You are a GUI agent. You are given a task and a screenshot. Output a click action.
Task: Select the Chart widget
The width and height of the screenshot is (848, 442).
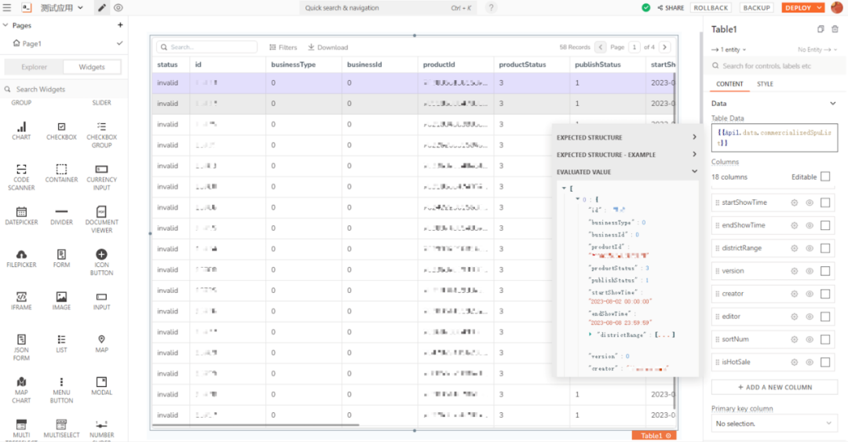pos(21,131)
